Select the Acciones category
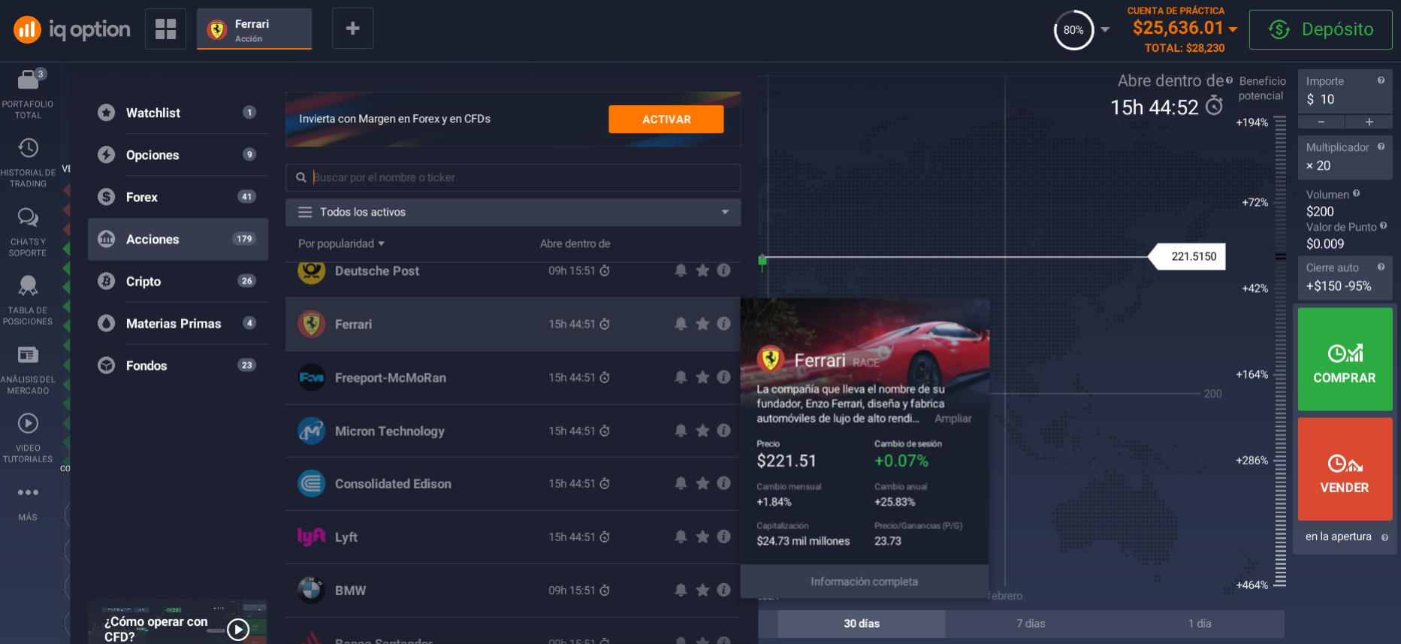1401x644 pixels. 178,239
